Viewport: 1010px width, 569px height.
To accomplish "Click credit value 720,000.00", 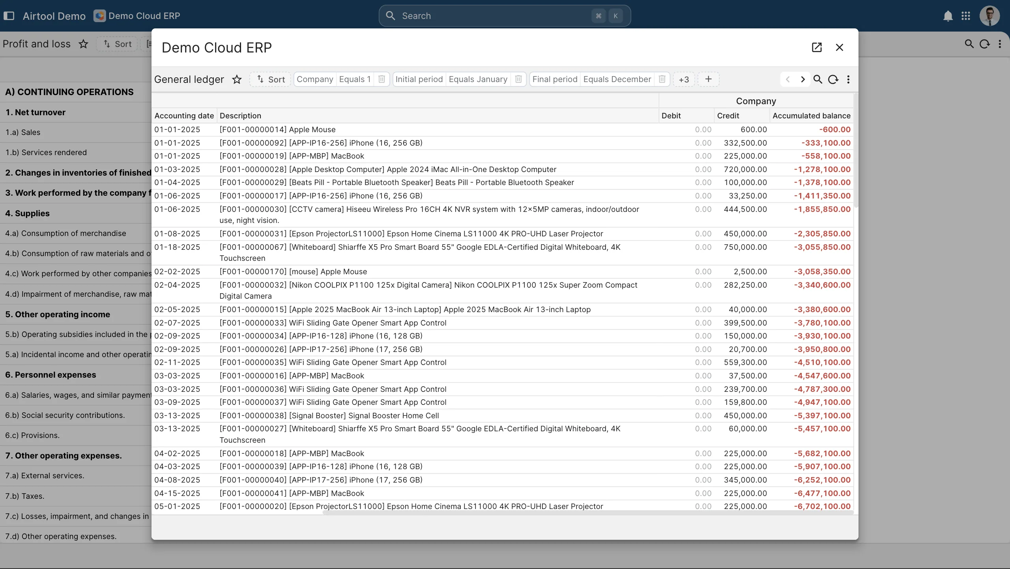I will pyautogui.click(x=745, y=169).
